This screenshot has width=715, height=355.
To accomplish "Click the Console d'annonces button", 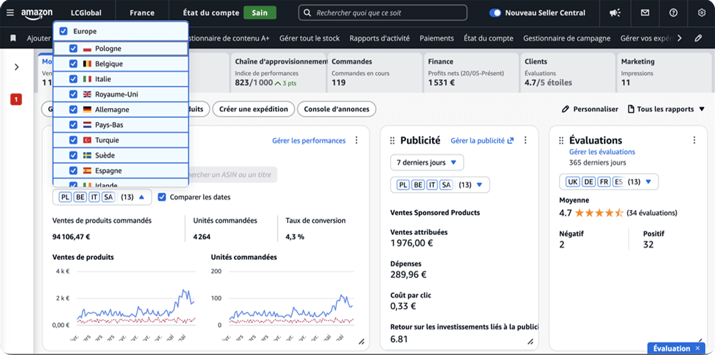I will (x=336, y=109).
